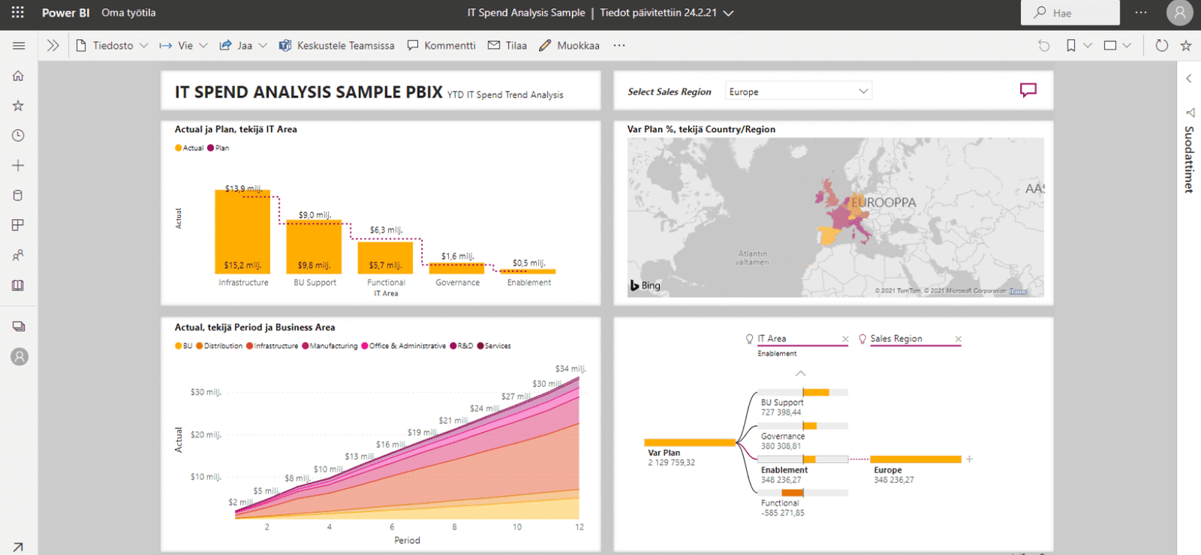Toggle the Plan legend series
Image resolution: width=1201 pixels, height=555 pixels.
click(x=221, y=148)
